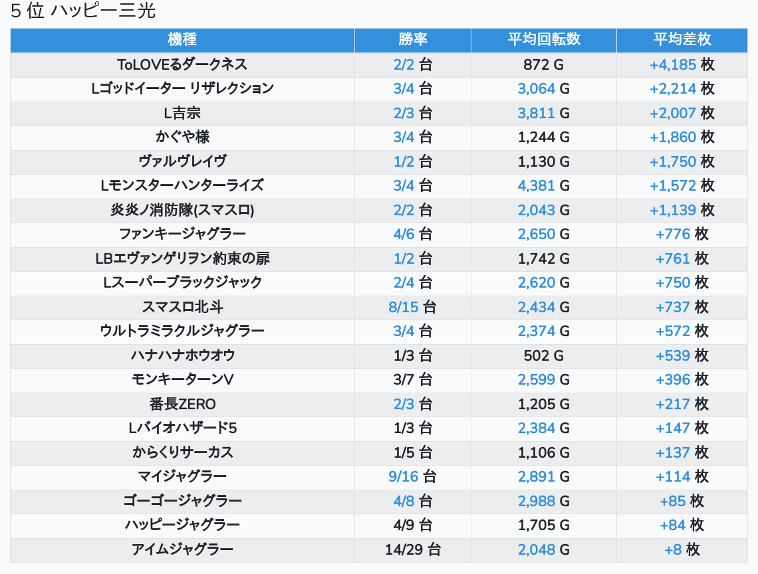
Task: Click the +85 枚 average difference
Action: [x=682, y=501]
